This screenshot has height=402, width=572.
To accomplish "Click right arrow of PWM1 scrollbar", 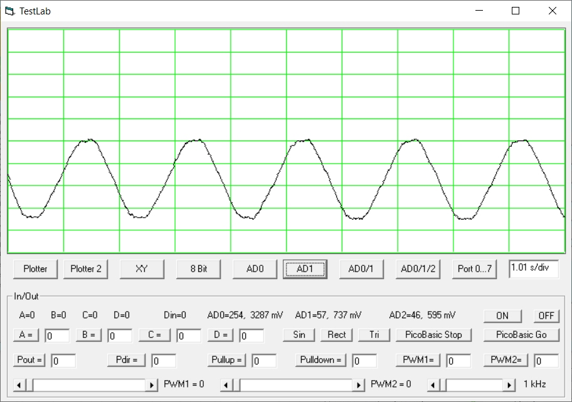I will (x=152, y=384).
